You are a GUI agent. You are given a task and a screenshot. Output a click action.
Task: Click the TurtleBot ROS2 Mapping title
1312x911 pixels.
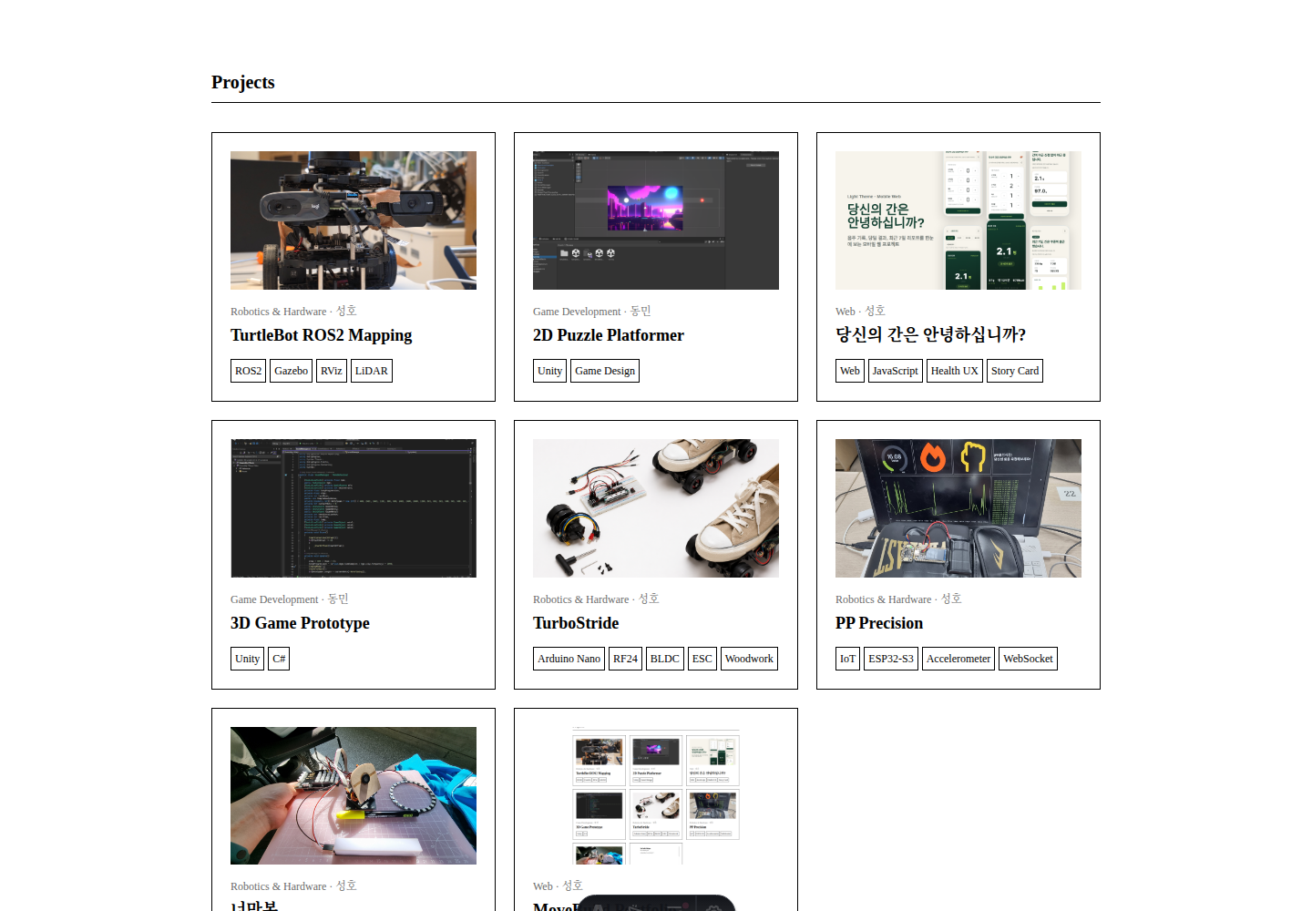[x=321, y=335]
